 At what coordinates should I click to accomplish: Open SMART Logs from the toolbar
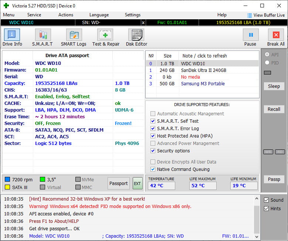coord(74,34)
